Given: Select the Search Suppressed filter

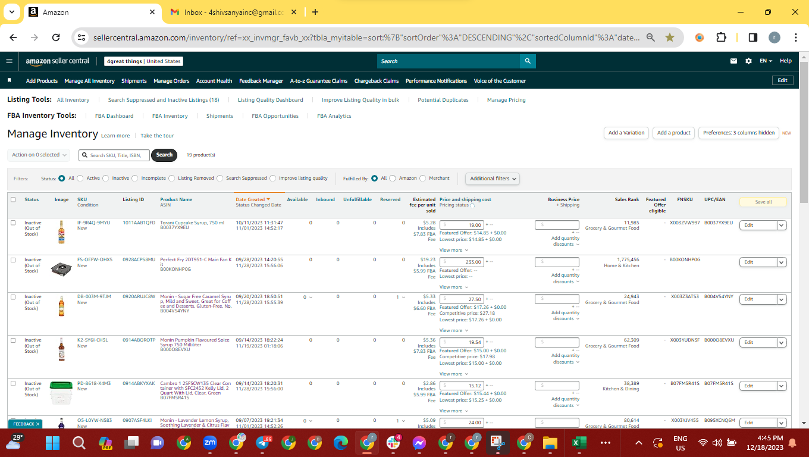Looking at the screenshot, I should (x=220, y=178).
